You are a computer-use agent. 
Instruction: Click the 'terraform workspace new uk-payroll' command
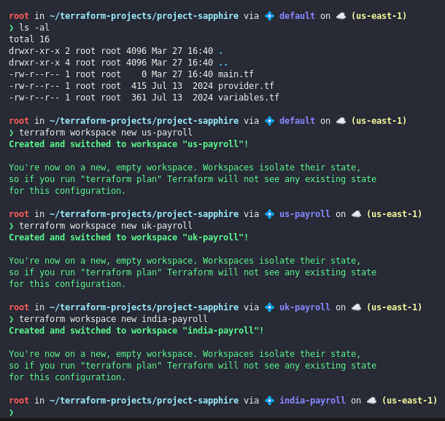coord(106,226)
